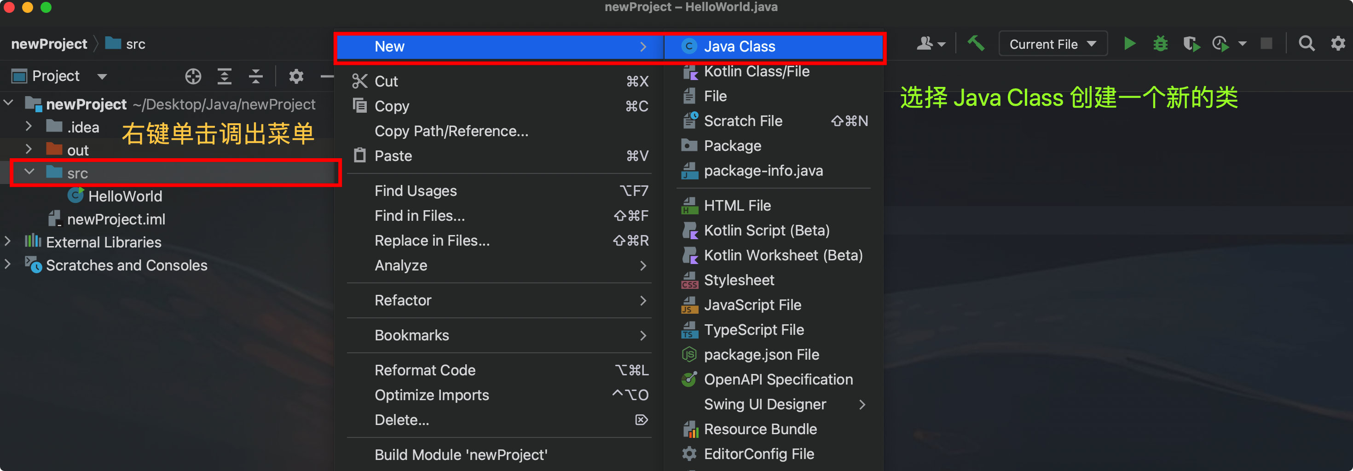Open the Refactor submenu
The width and height of the screenshot is (1353, 471).
tap(499, 300)
